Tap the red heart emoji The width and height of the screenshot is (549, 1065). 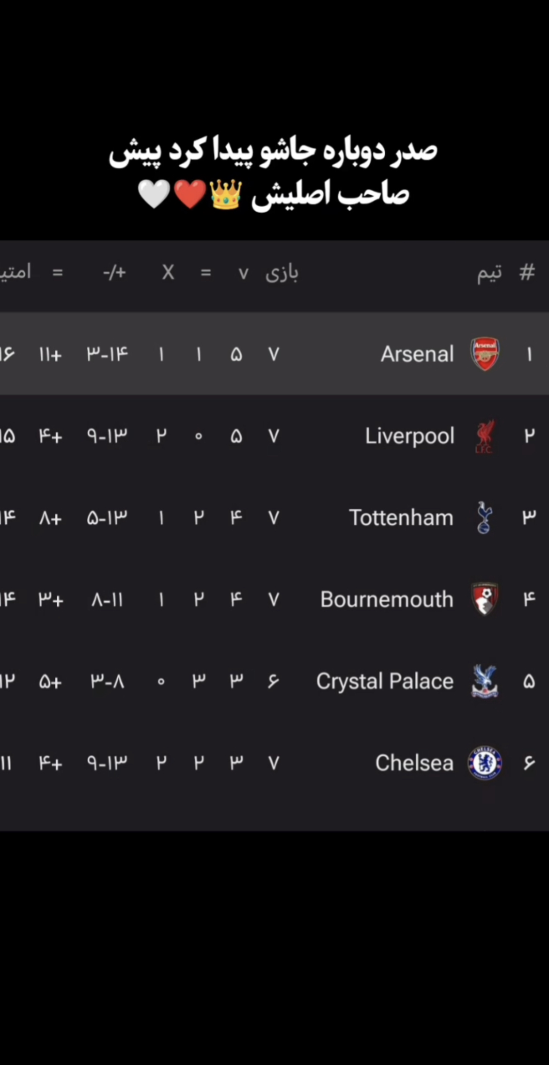click(190, 194)
